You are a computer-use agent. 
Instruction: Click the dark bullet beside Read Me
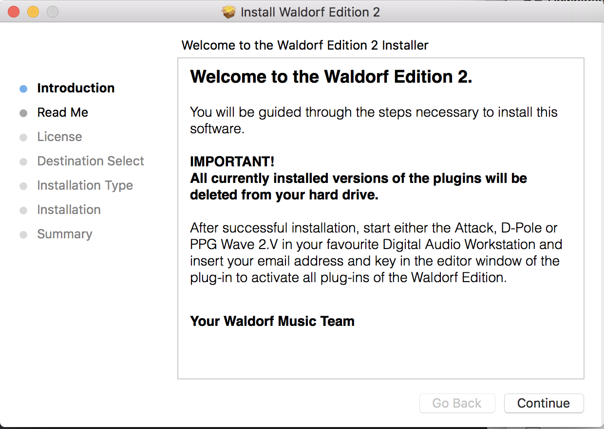pyautogui.click(x=23, y=113)
